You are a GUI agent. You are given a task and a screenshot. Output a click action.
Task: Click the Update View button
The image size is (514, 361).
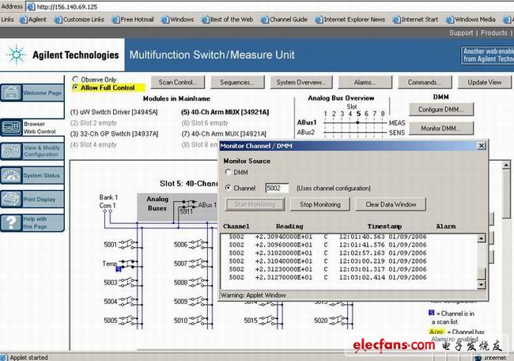485,82
